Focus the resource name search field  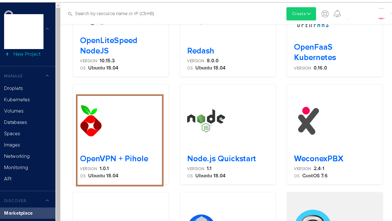[x=176, y=14]
